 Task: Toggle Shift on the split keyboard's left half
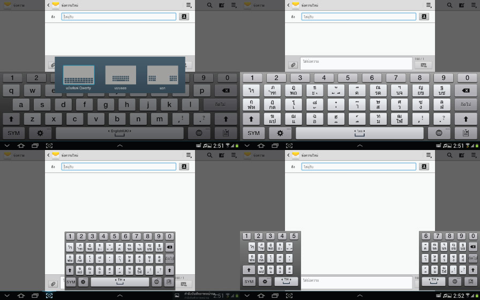[249, 270]
